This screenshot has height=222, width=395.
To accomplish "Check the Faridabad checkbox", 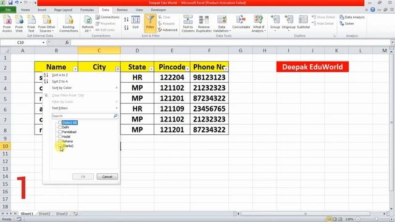I will point(60,131).
